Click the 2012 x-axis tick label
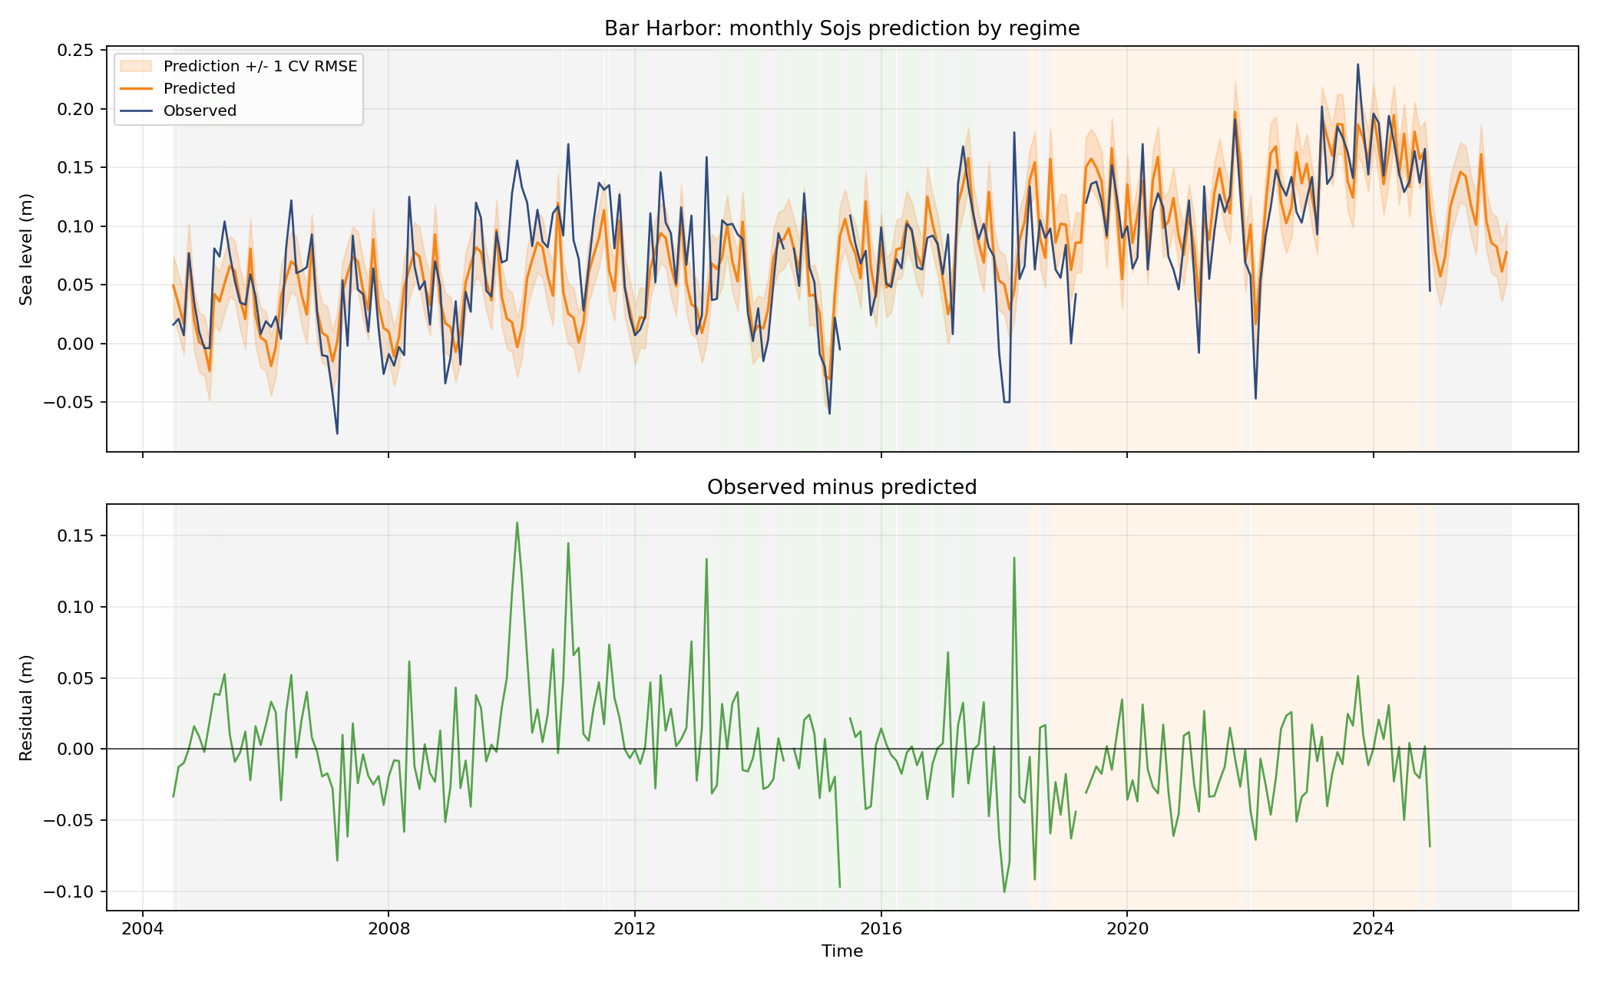The image size is (1597, 982). point(634,929)
